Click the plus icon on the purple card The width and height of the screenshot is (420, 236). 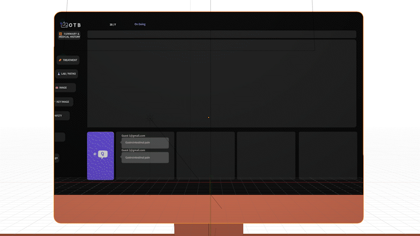95,154
